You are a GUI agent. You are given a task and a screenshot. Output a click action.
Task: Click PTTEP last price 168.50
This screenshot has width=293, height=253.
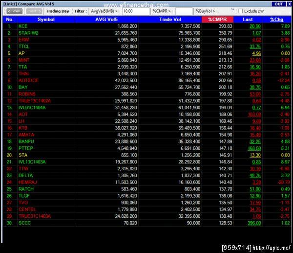(254, 148)
